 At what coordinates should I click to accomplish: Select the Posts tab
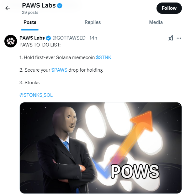click(30, 22)
